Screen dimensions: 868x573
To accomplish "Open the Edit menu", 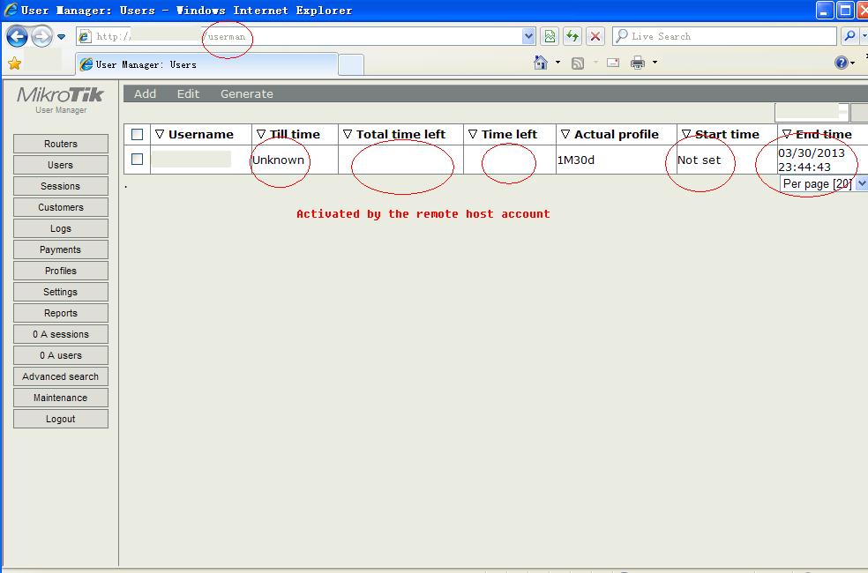I will (x=188, y=94).
